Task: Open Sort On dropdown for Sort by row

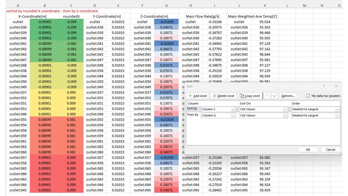Action: click(285, 109)
